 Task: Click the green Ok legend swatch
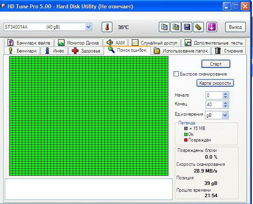click(186, 134)
